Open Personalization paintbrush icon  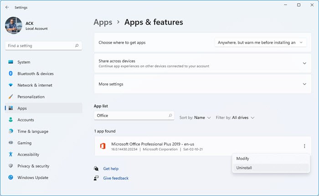pyautogui.click(x=10, y=97)
